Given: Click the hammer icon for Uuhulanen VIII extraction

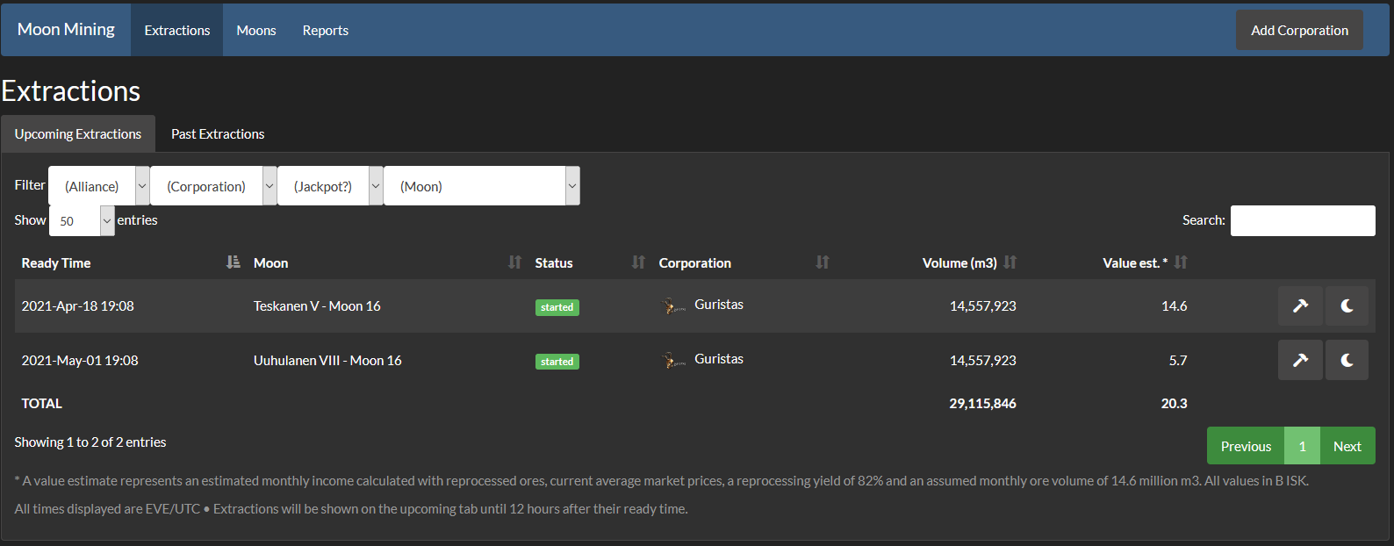Looking at the screenshot, I should (1300, 360).
